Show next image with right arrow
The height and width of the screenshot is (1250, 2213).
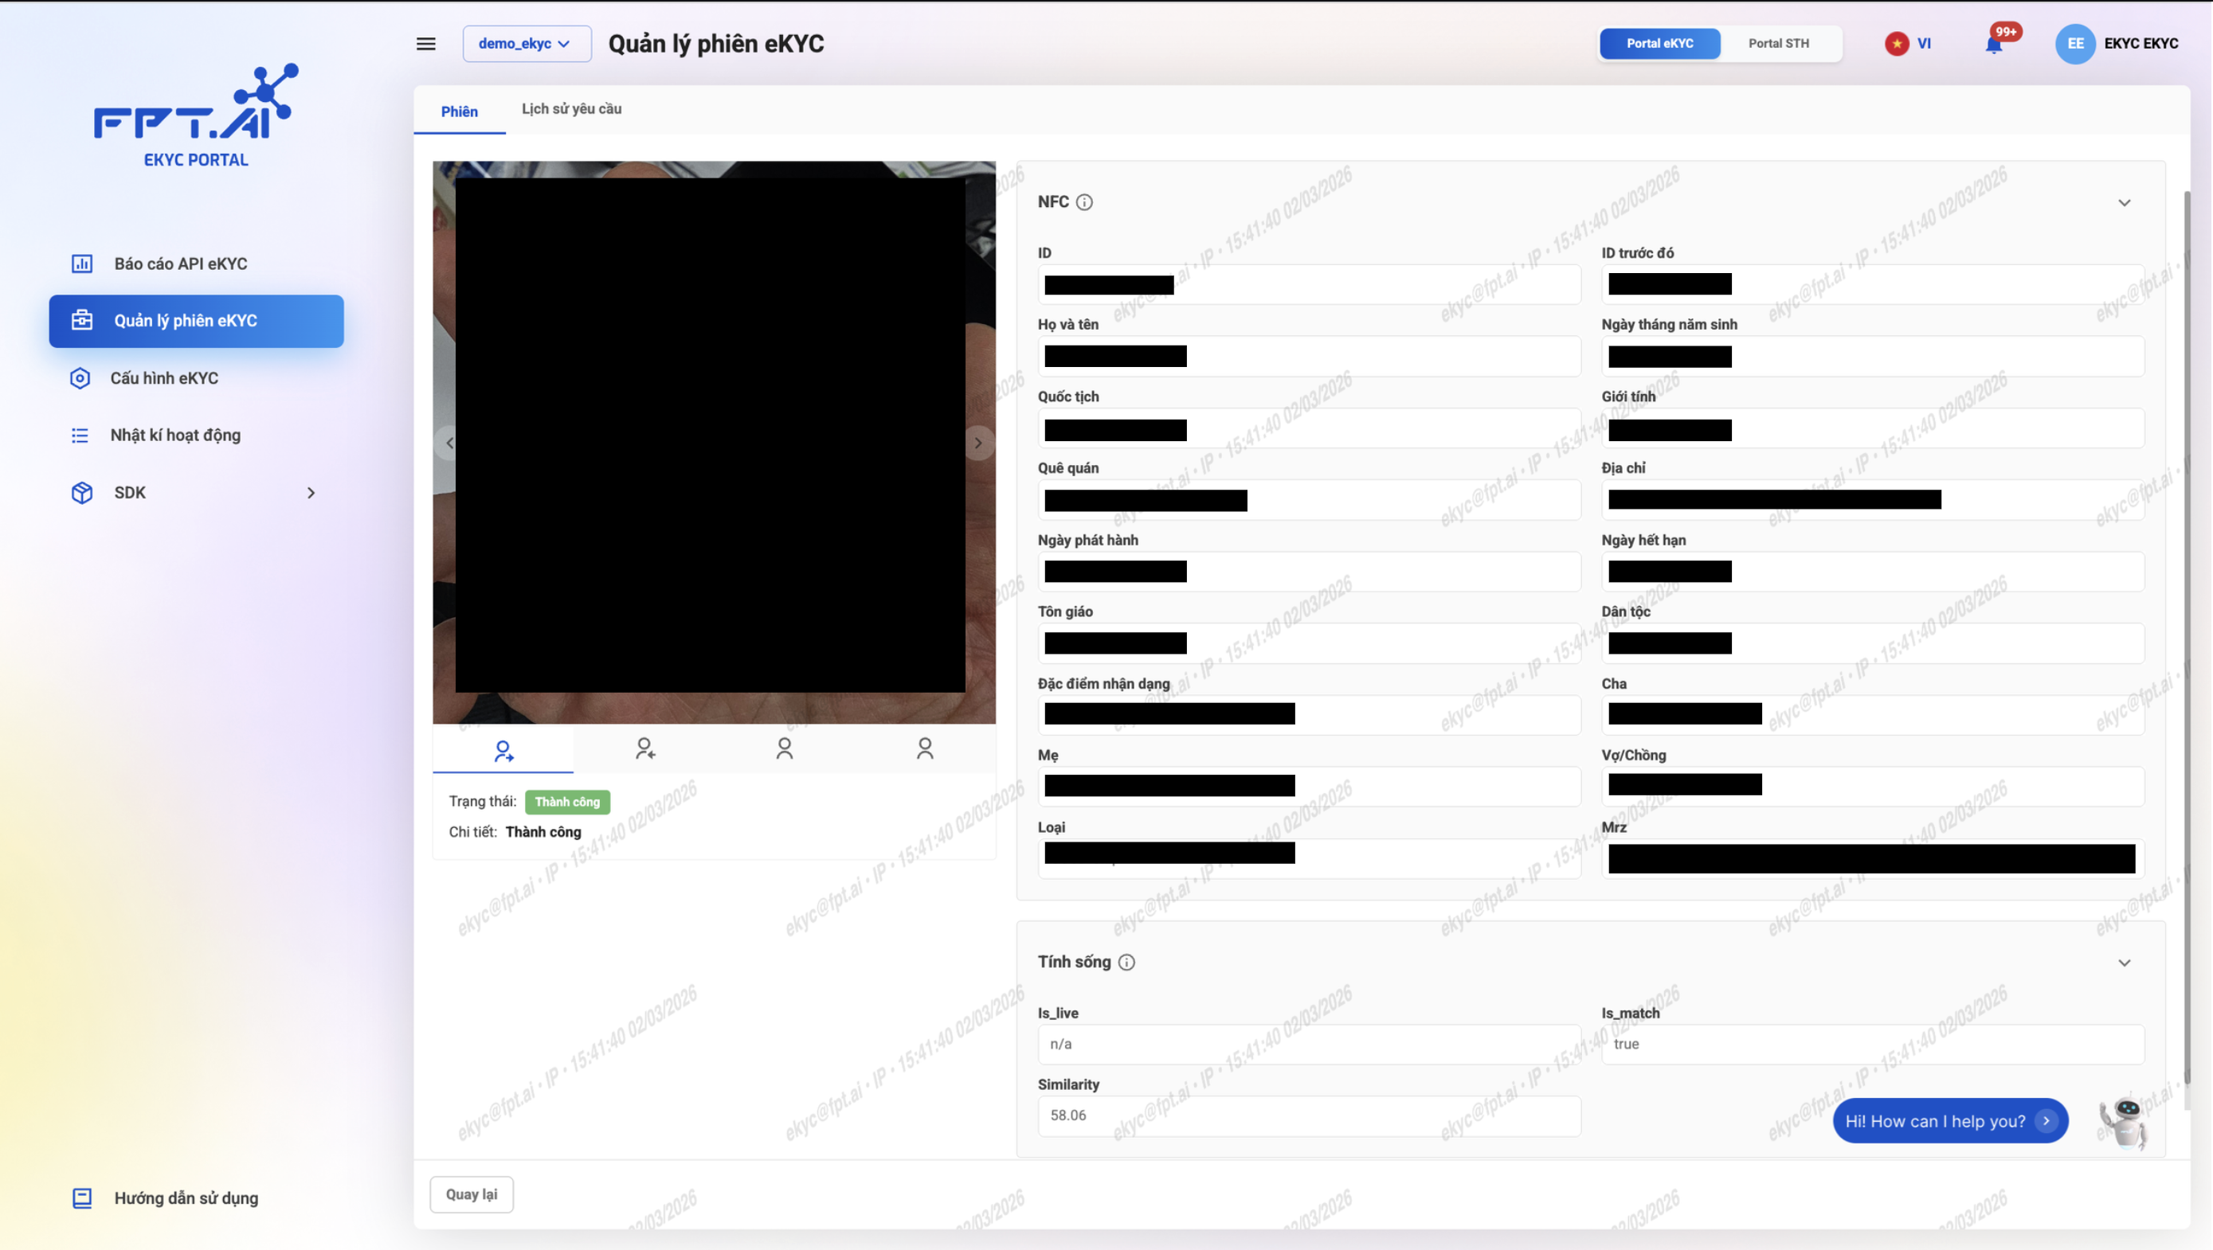click(x=977, y=443)
